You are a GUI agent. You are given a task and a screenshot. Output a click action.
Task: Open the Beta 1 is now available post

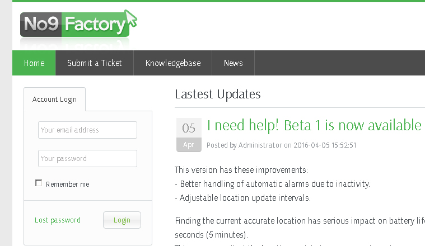click(314, 125)
